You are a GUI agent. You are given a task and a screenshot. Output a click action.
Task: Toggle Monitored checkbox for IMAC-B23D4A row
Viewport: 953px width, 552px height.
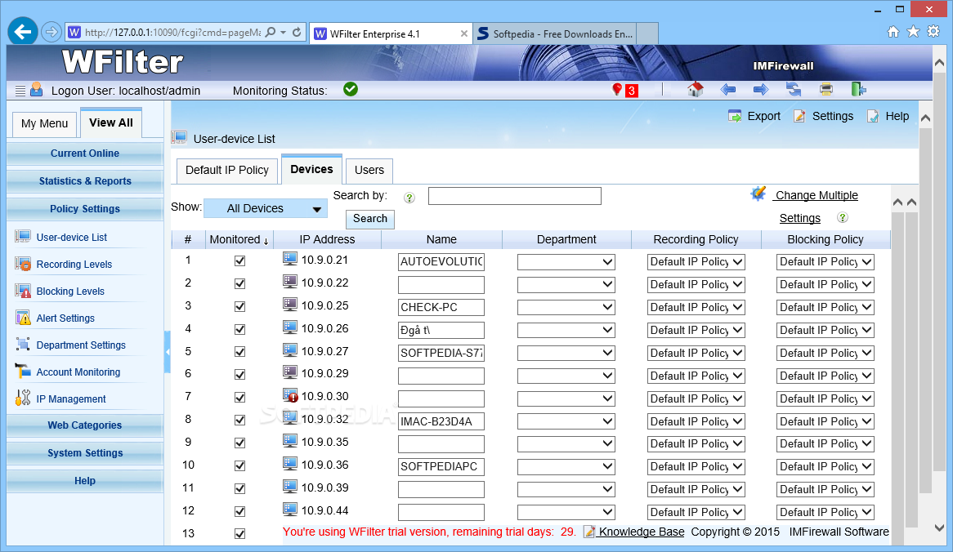click(x=240, y=421)
